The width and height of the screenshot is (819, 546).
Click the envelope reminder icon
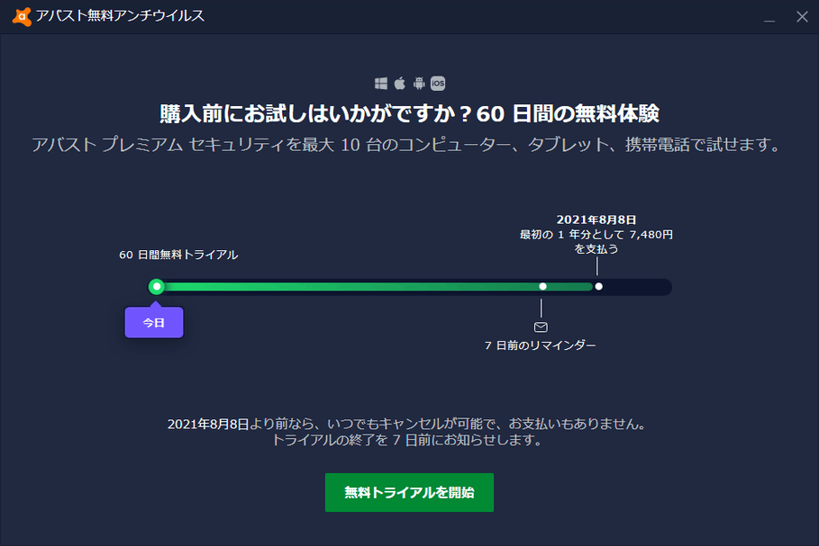click(541, 327)
